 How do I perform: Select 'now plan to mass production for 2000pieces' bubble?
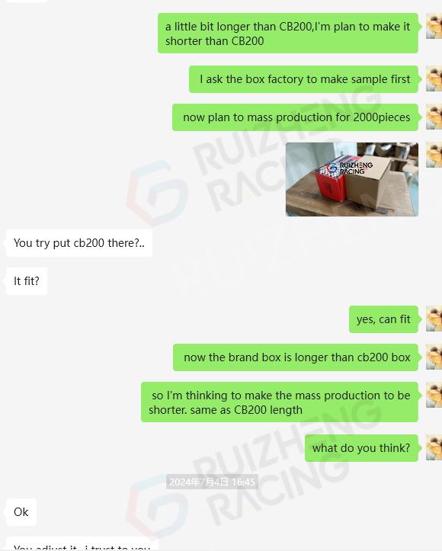(295, 117)
